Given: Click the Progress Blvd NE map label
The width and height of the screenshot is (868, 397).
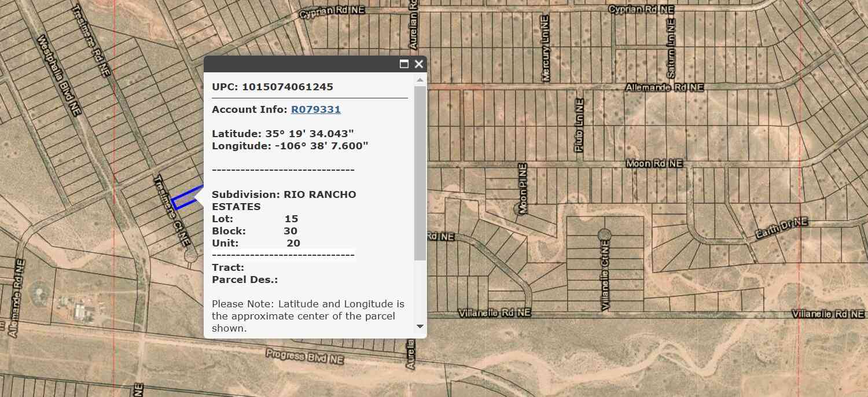Looking at the screenshot, I should 304,356.
